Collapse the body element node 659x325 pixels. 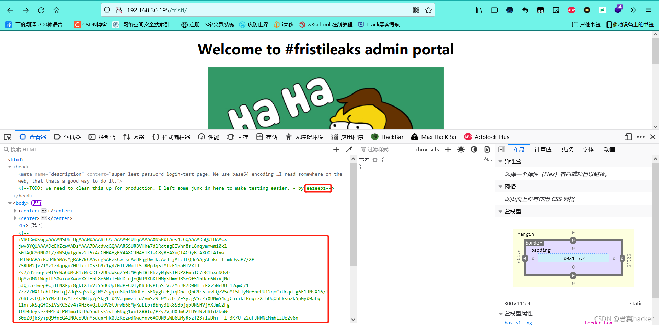coord(10,203)
